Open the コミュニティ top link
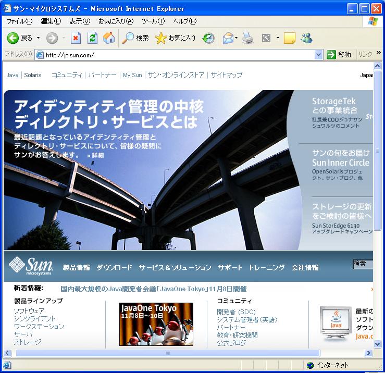This screenshot has height=373, width=385. click(x=67, y=75)
